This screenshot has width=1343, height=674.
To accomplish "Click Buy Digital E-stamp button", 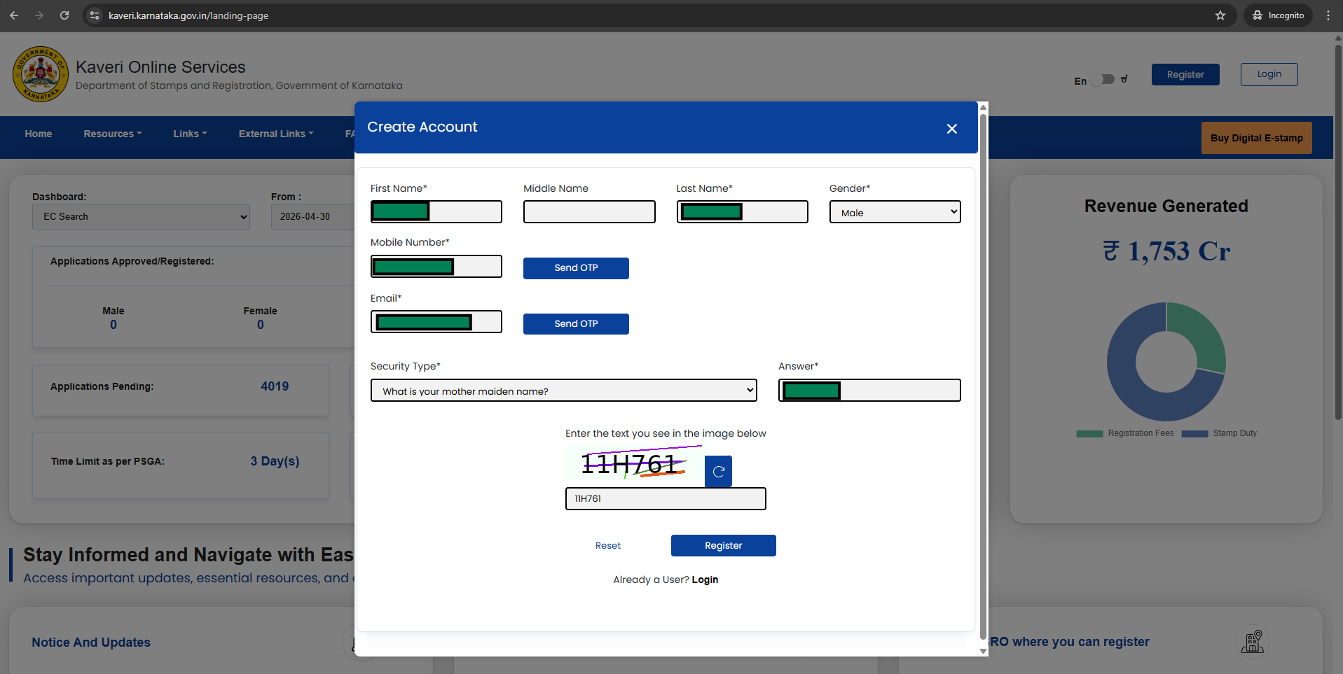I will click(1257, 139).
